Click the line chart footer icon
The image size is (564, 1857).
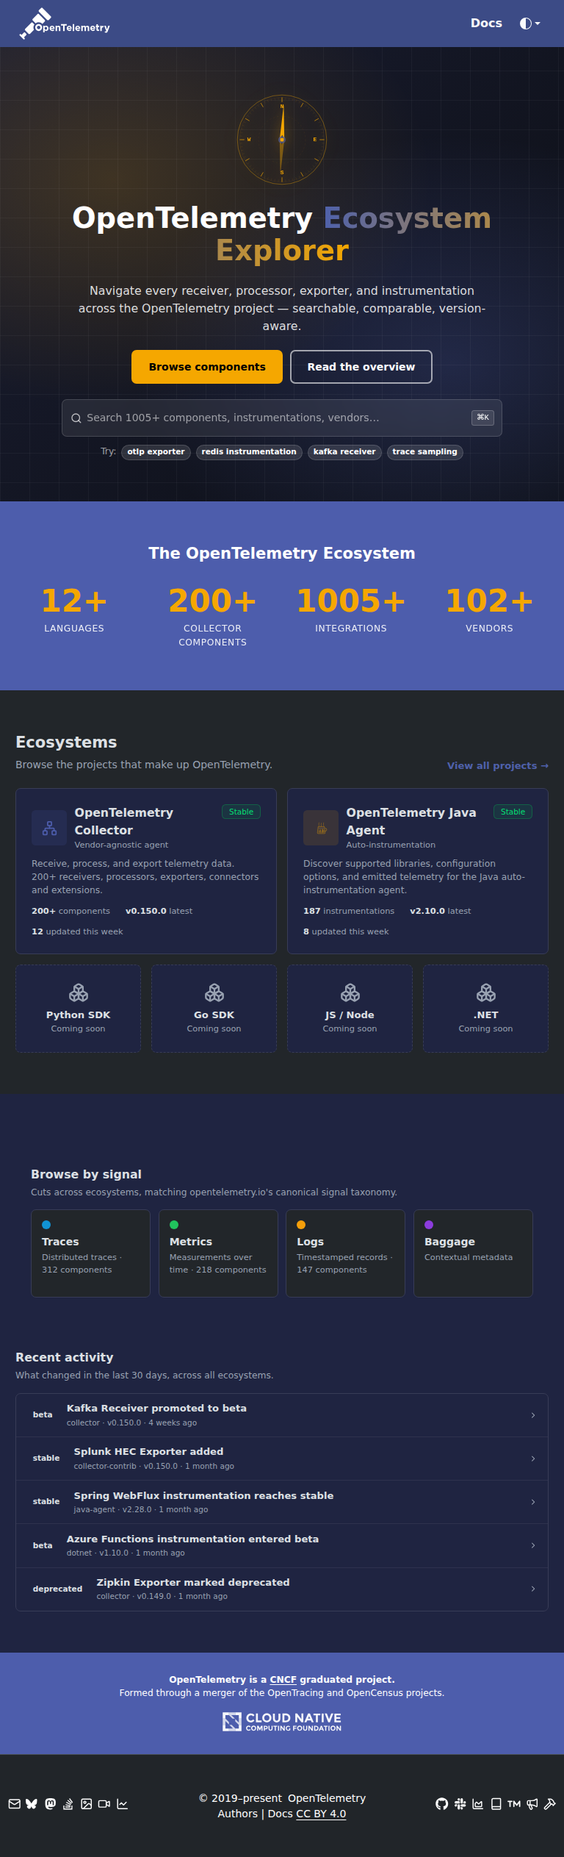(x=122, y=1803)
